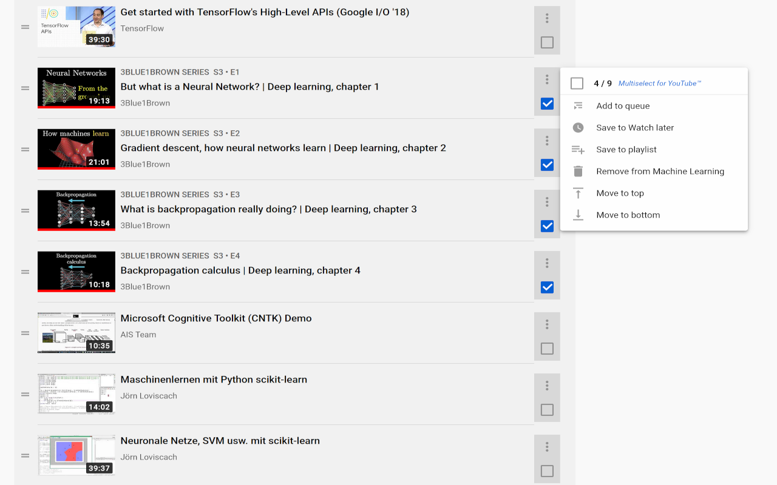Viewport: 777px width, 485px height.
Task: Open three-dot menu for Neuronale Netze SVM video
Action: [547, 447]
